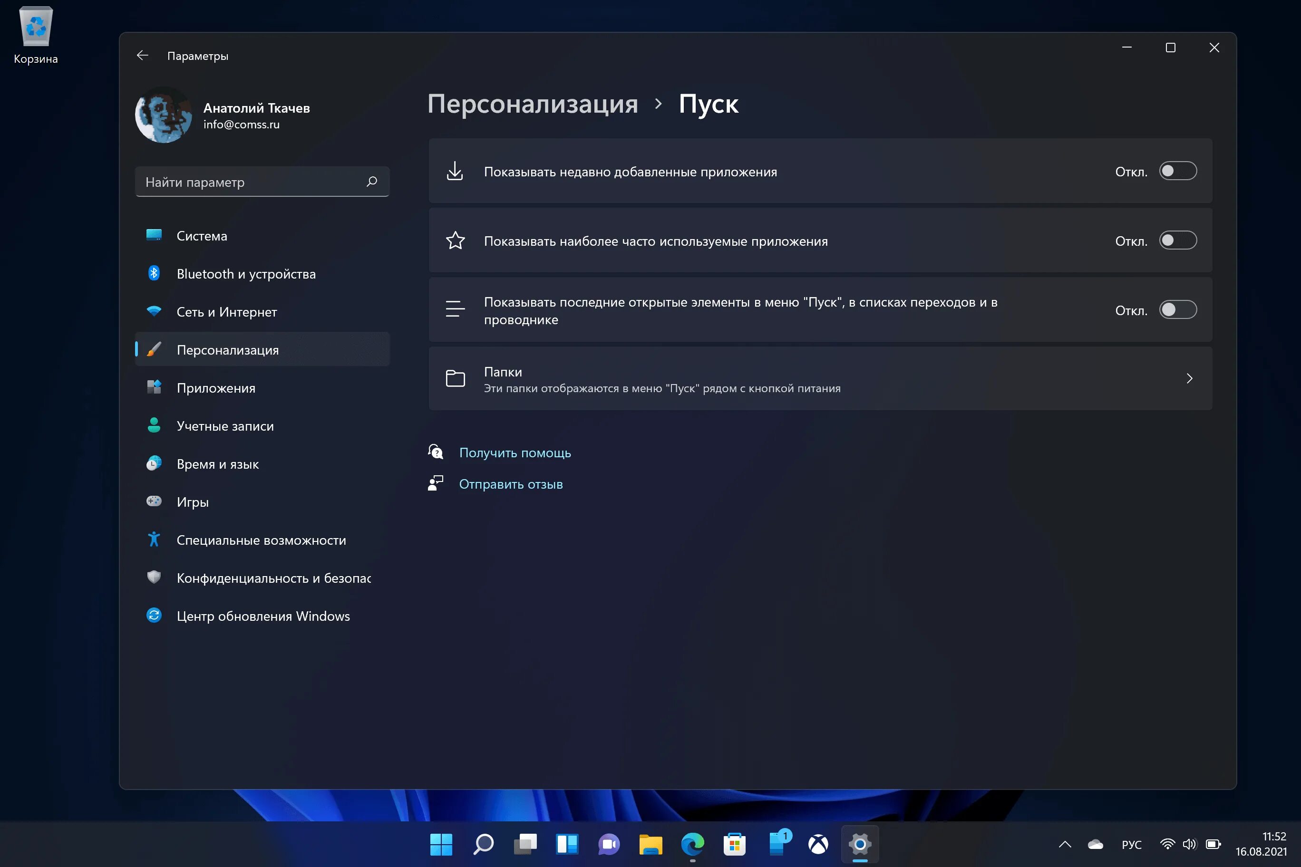Screen dimensions: 1301x867
Task: Open Teams Chat from the taskbar
Action: click(x=609, y=844)
